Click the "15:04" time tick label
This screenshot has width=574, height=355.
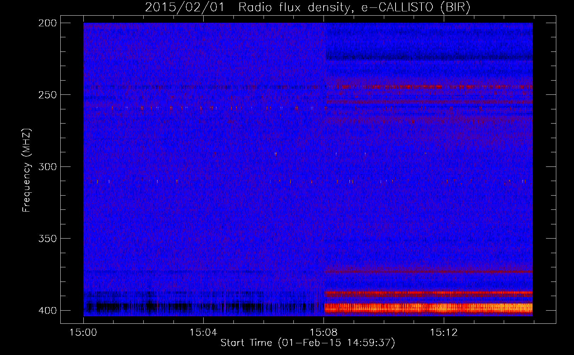[203, 333]
